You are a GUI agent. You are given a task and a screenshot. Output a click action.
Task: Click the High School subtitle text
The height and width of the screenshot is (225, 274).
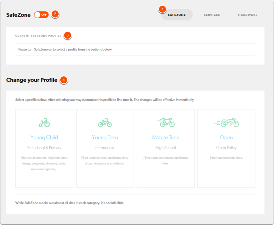(165, 148)
